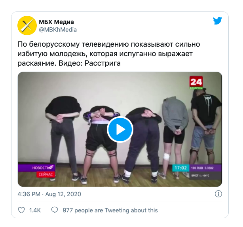Screen dimensions: 243x227
Task: Click the 17:02 clock overlay in video
Action: pyautogui.click(x=181, y=168)
